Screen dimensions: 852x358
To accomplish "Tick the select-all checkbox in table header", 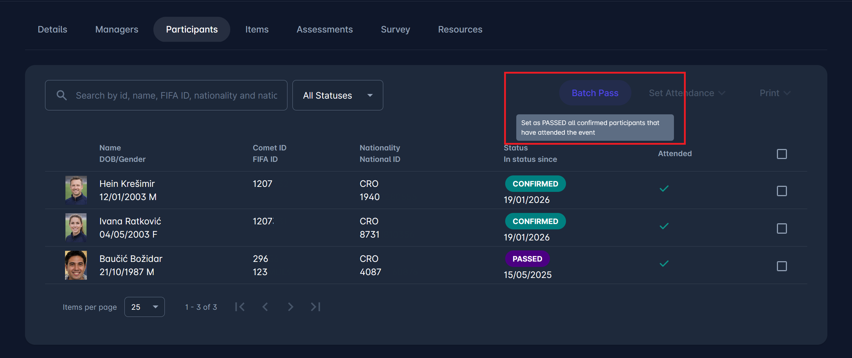I will click(x=782, y=154).
